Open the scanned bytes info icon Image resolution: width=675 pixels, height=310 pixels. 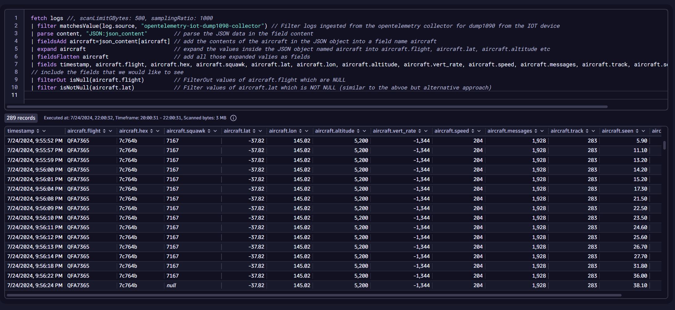[x=233, y=118]
